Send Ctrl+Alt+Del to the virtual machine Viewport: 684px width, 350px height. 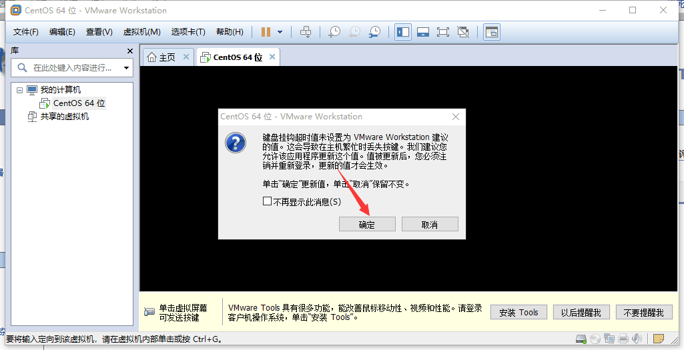(x=306, y=32)
